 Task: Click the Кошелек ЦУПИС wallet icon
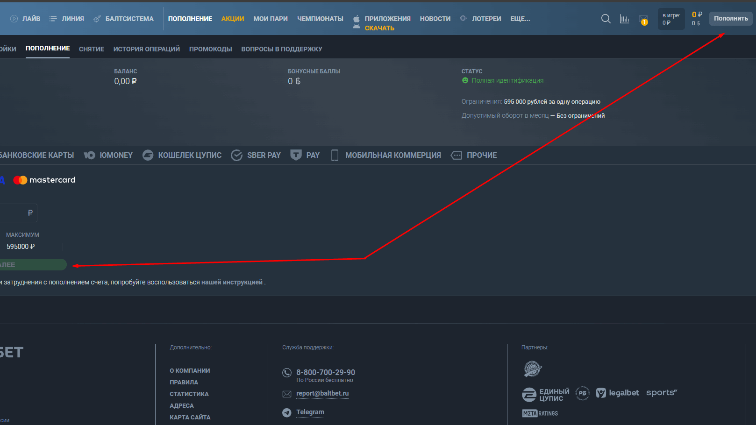pyautogui.click(x=148, y=155)
